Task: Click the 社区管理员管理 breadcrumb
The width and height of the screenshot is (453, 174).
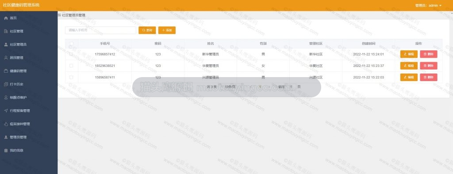Action: (x=73, y=15)
